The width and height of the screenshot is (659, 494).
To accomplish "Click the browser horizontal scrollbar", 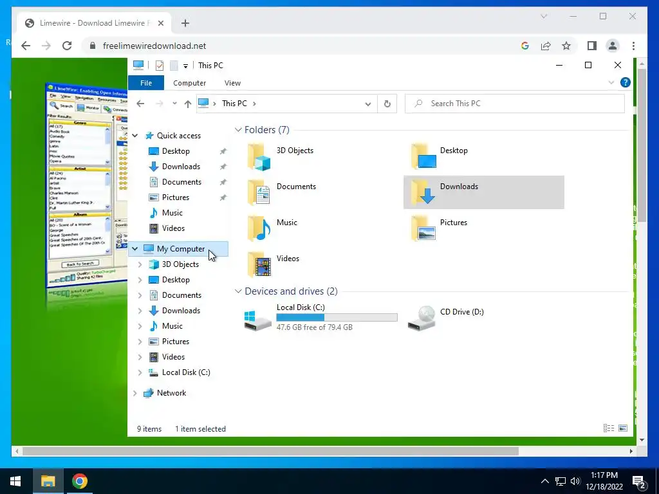I will click(271, 451).
